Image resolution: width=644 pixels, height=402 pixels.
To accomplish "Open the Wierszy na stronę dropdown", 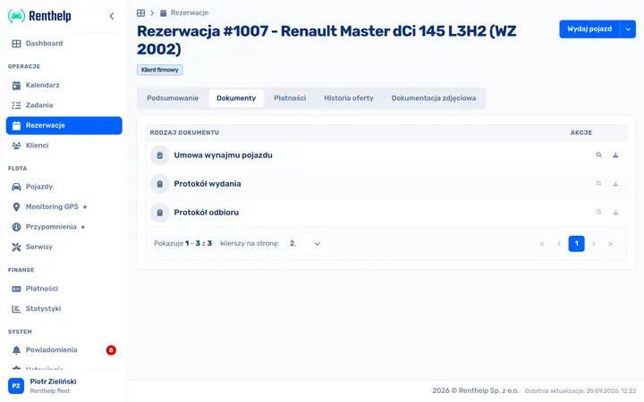I will 305,244.
